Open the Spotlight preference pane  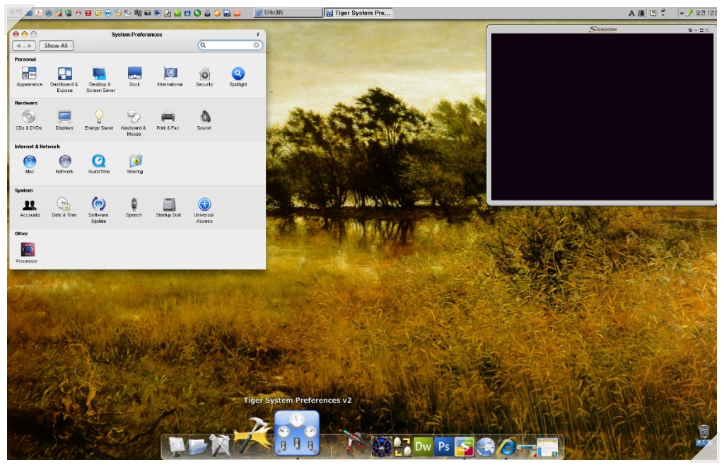(238, 74)
